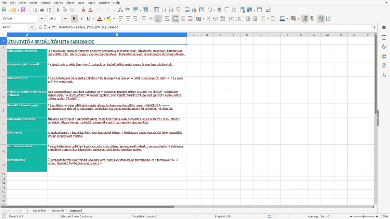Click Insert Hyperlink icon
The width and height of the screenshot is (390, 219).
point(220,10)
